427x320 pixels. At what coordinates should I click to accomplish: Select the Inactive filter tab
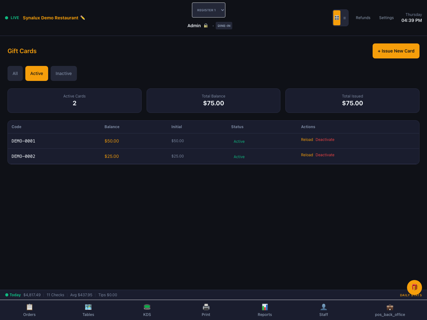(64, 73)
